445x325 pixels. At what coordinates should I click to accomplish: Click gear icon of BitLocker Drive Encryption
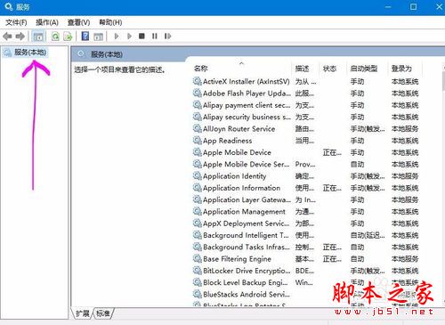[198, 271]
